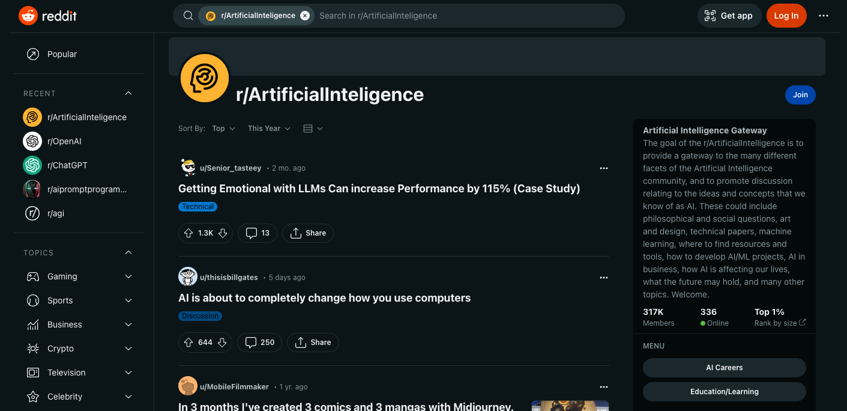The height and width of the screenshot is (411, 847).
Task: Remove the r/ArtificialInteligence search filter
Action: click(305, 15)
